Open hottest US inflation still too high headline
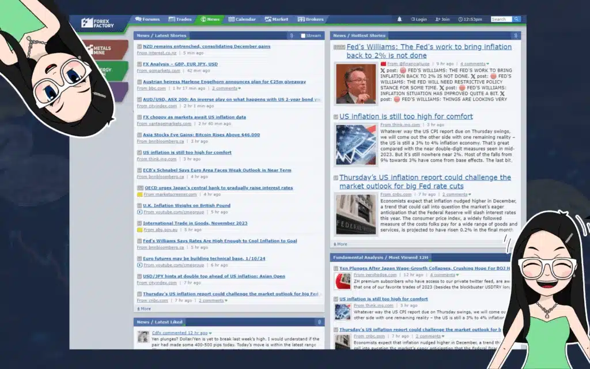The height and width of the screenshot is (369, 590). (x=406, y=116)
